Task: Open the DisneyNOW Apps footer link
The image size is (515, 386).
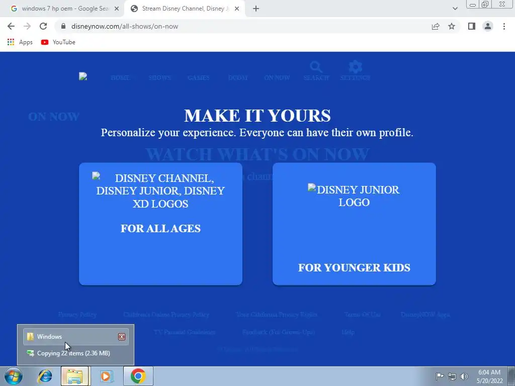Action: [x=425, y=315]
